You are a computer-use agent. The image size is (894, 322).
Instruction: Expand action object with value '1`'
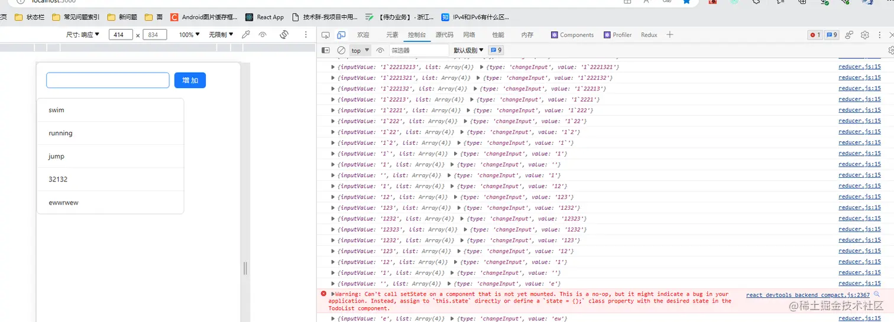click(x=459, y=143)
